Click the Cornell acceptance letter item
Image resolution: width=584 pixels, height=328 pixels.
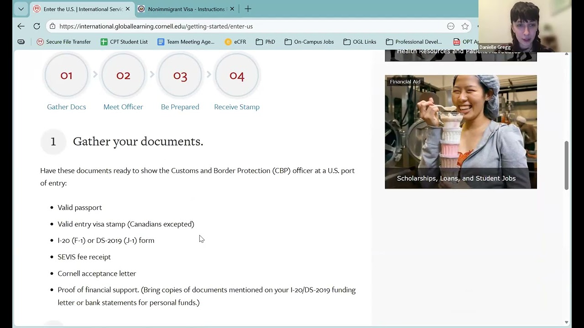tap(97, 273)
